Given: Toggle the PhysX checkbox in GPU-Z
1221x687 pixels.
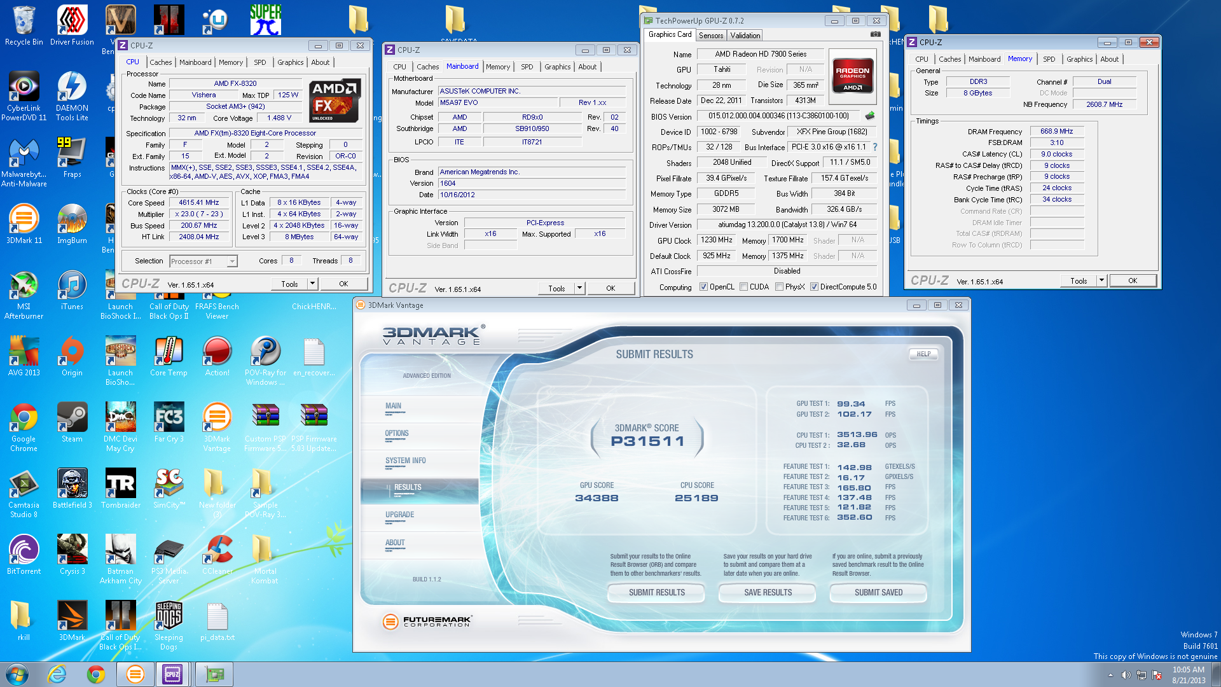Looking at the screenshot, I should [x=779, y=287].
